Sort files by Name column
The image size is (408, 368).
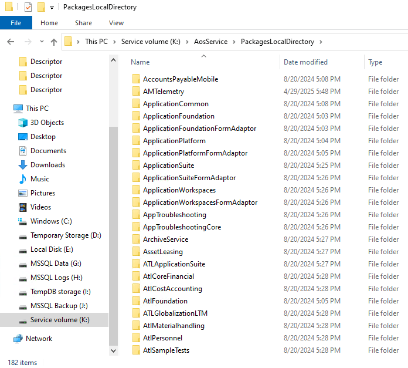[140, 62]
